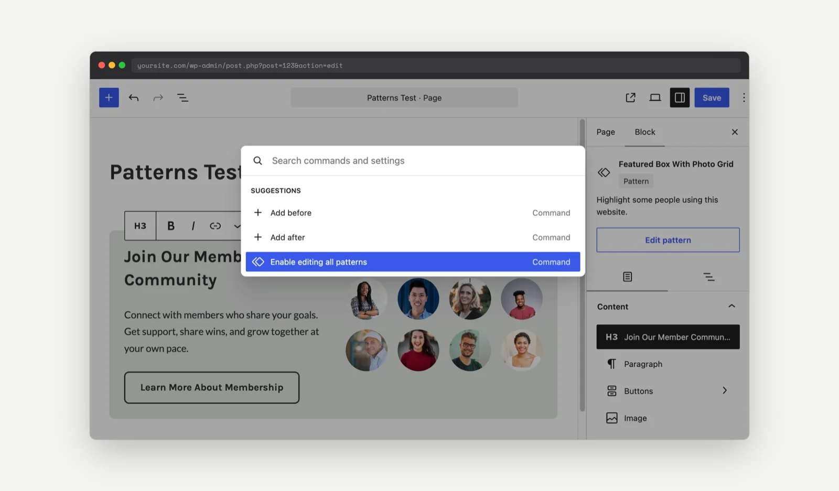The height and width of the screenshot is (491, 839).
Task: Change the H3 heading level
Action: (140, 226)
